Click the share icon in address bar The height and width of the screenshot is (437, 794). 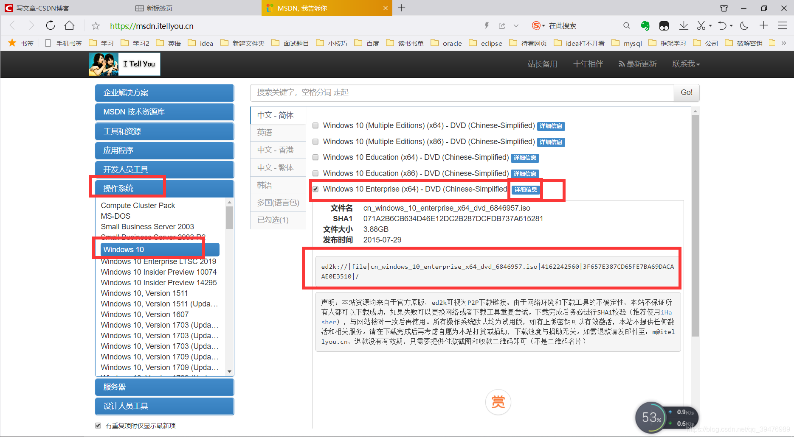coord(502,26)
